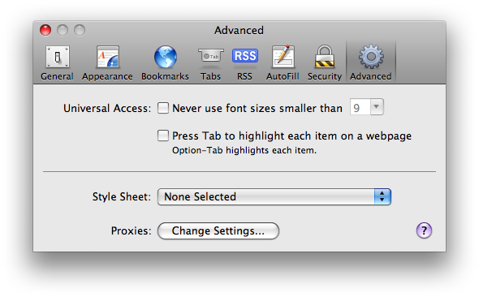479x297 pixels.
Task: Go to the AutoFill preferences pane
Action: pyautogui.click(x=283, y=62)
